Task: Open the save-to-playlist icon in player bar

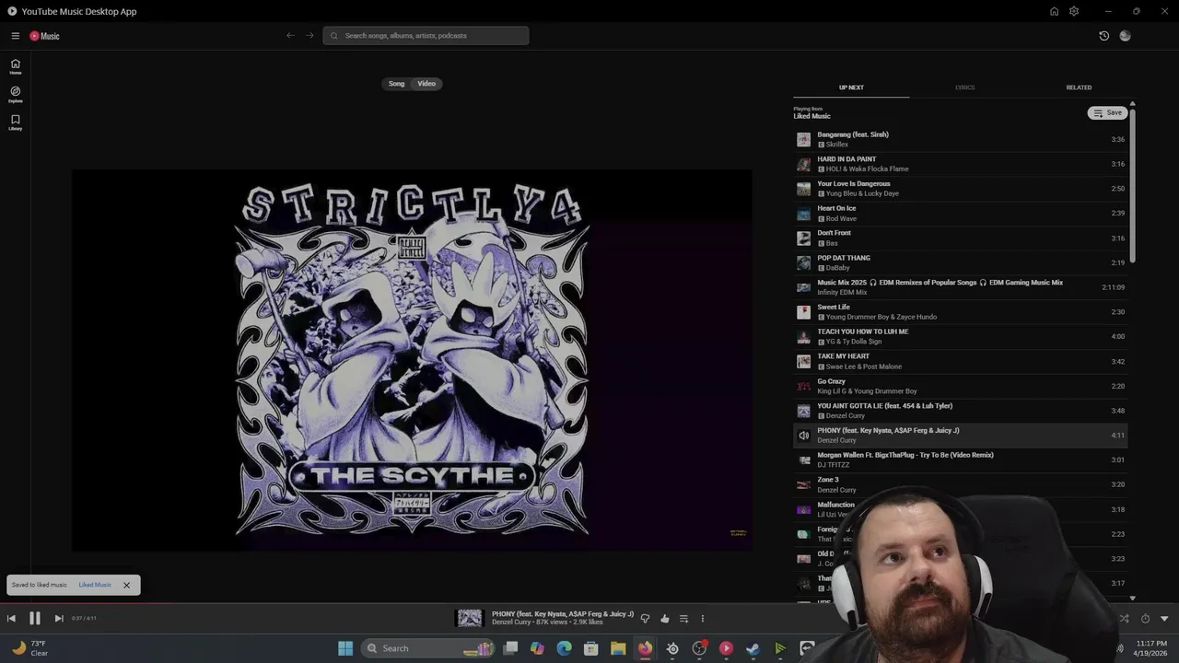Action: (683, 619)
